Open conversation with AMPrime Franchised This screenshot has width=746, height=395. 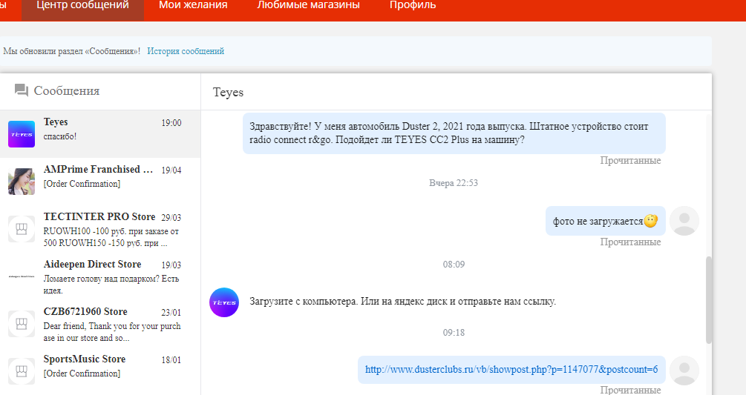[100, 182]
